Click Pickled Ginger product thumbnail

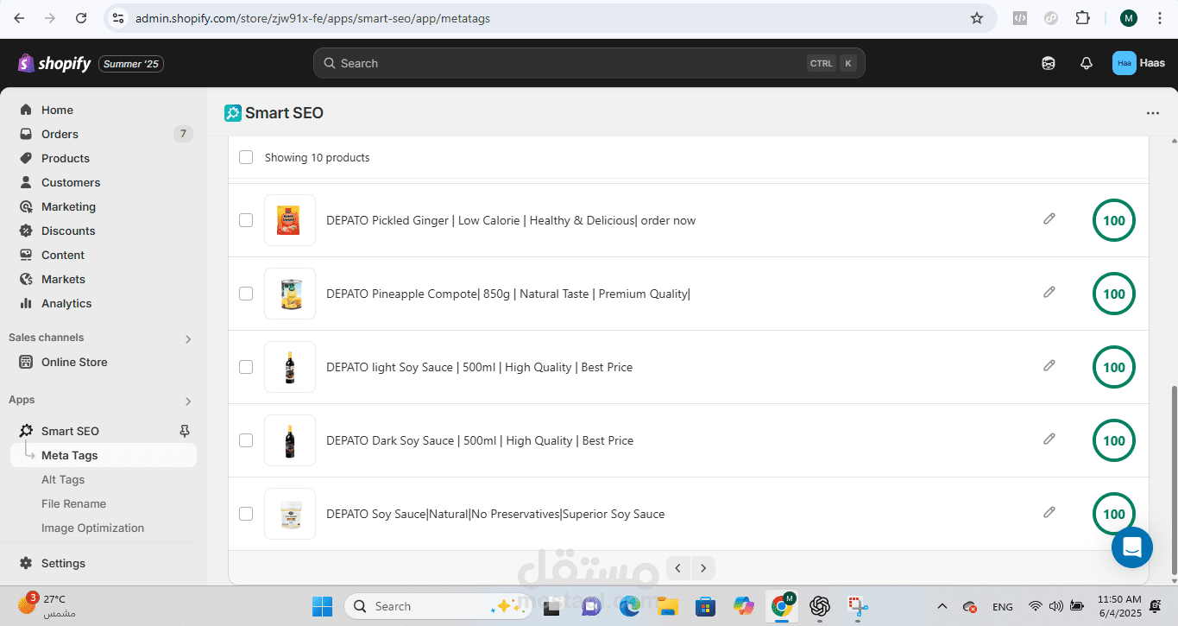[x=290, y=220]
